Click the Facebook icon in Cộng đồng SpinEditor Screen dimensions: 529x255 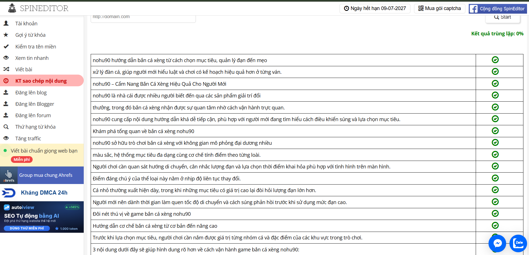(473, 9)
